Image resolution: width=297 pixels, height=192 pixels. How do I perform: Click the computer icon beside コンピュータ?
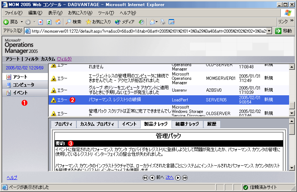[9, 85]
